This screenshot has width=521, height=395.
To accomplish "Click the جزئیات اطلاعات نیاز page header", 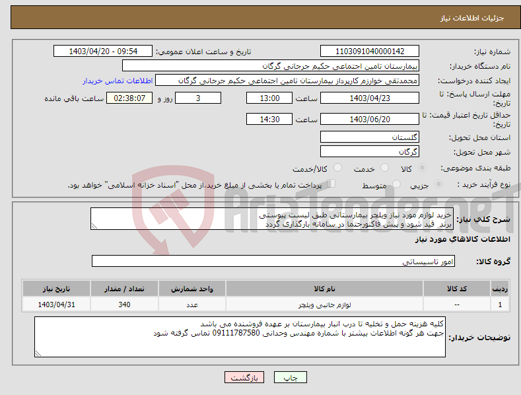I will click(472, 18).
